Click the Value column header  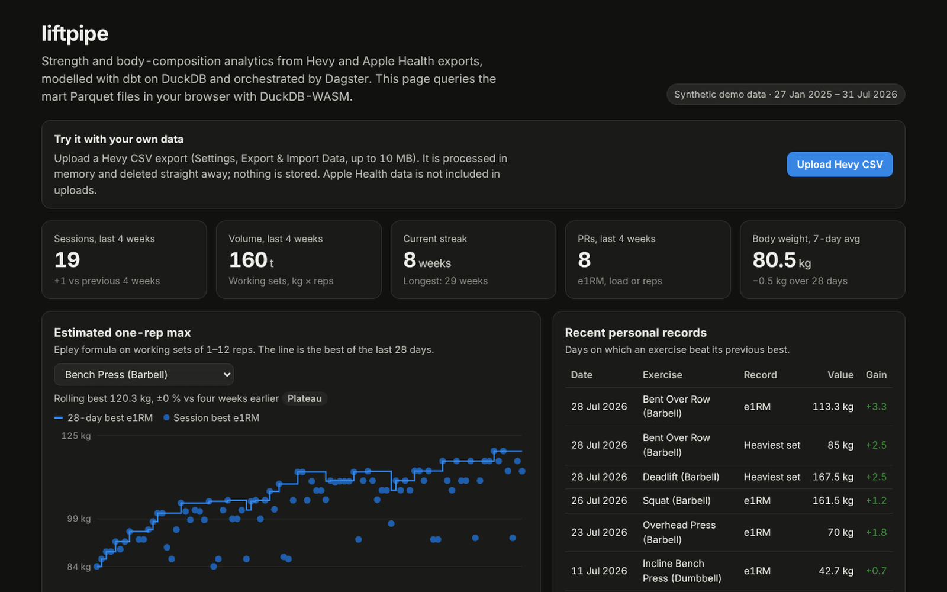point(840,375)
